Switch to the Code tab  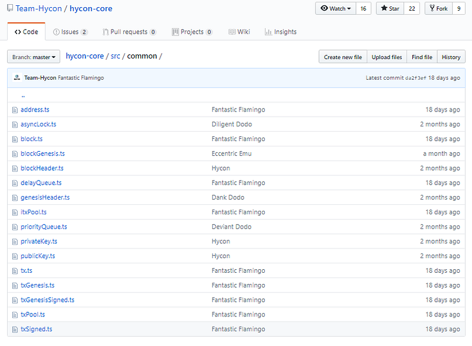click(26, 32)
